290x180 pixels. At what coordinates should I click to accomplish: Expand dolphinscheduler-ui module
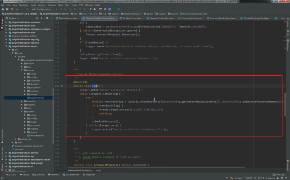6,166
